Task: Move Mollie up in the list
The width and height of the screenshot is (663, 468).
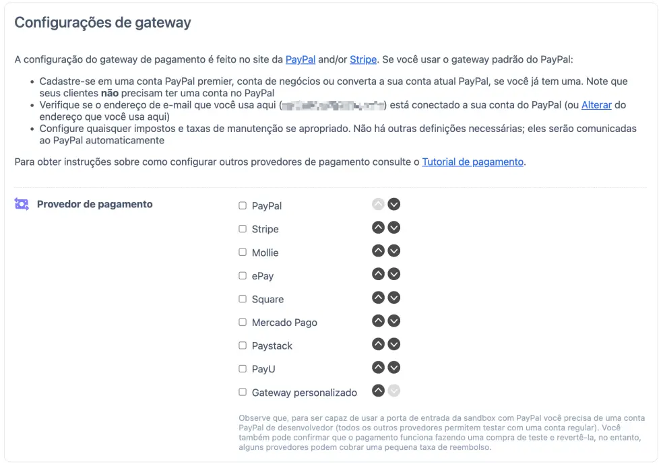Action: 378,250
